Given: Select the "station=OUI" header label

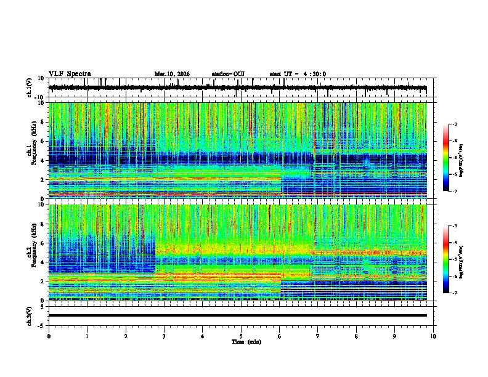Looking at the screenshot, I should pos(228,74).
